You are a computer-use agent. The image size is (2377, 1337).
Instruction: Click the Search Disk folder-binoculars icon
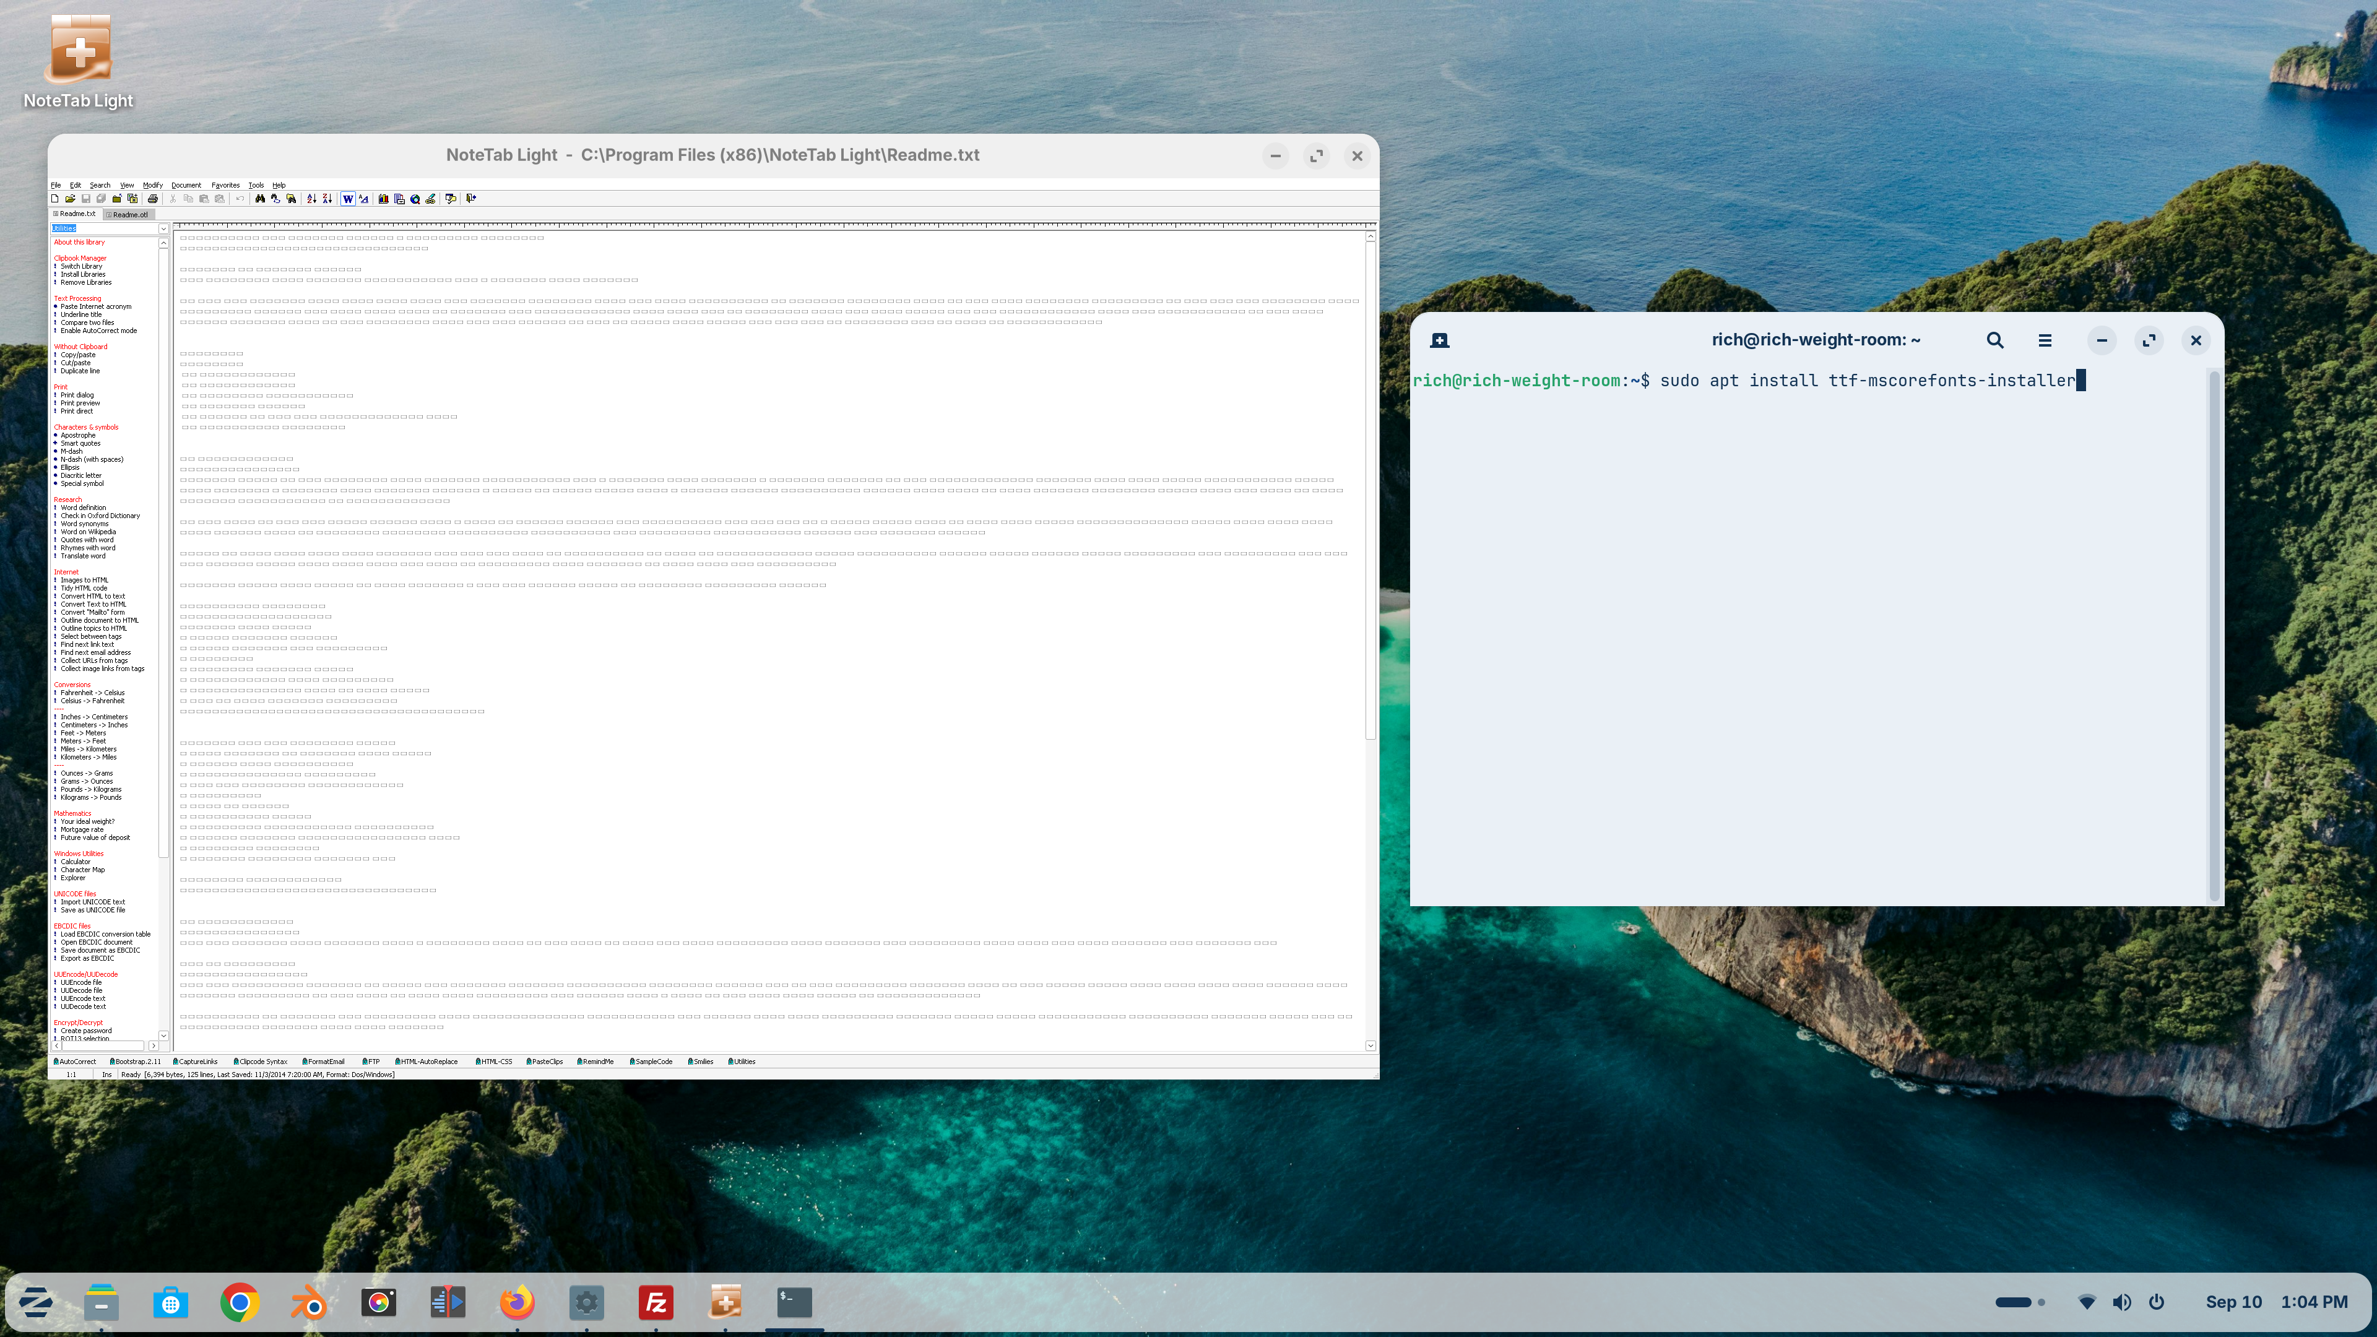click(292, 198)
